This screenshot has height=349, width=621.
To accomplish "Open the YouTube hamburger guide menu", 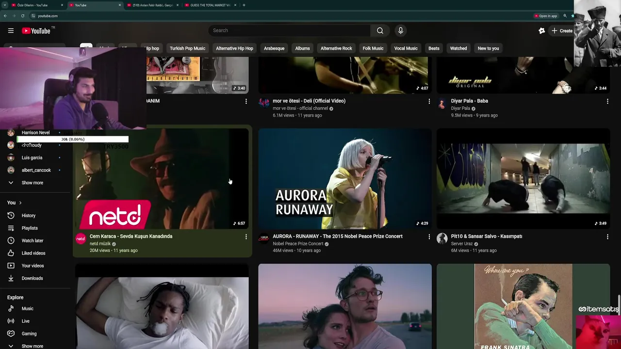I will [x=11, y=31].
